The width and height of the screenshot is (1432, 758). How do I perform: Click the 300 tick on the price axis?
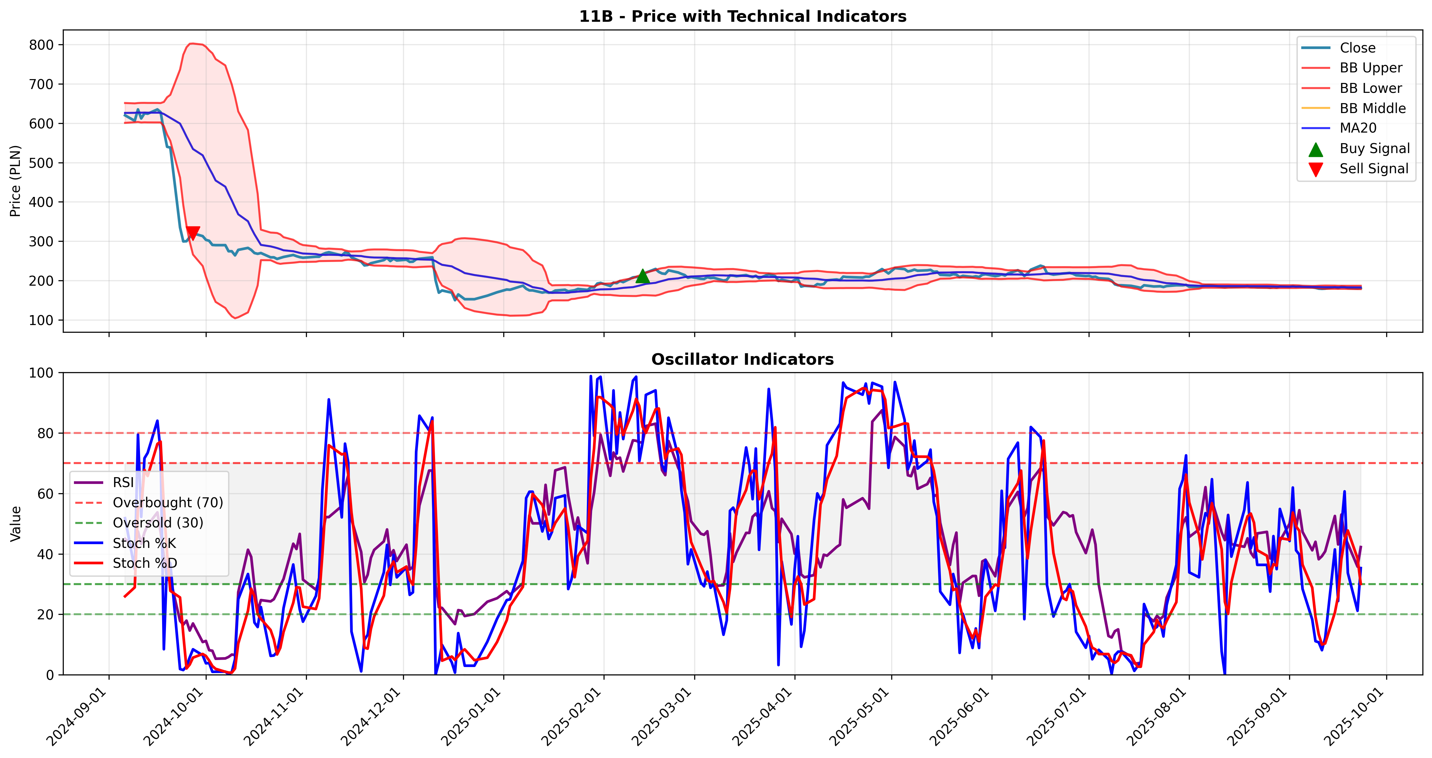tap(42, 242)
